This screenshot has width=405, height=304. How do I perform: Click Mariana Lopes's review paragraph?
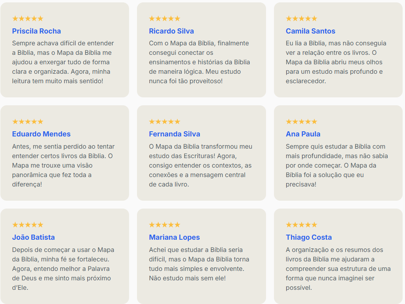coord(199,264)
